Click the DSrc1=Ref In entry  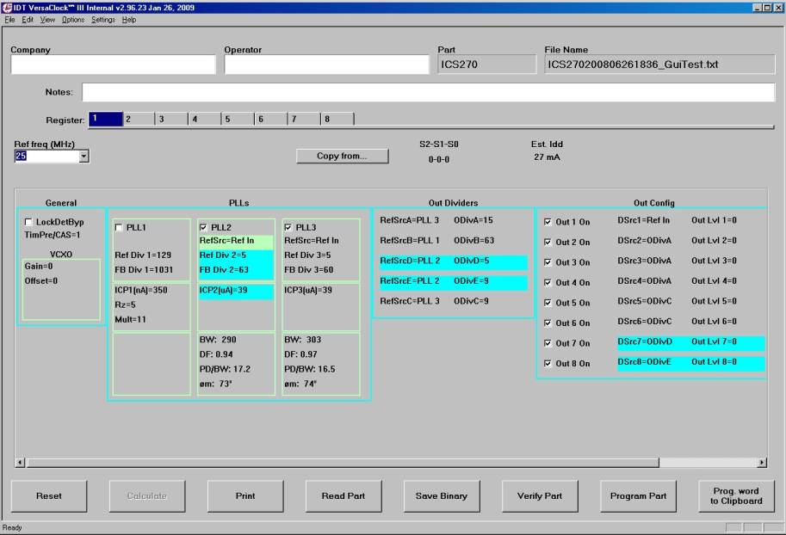(644, 220)
